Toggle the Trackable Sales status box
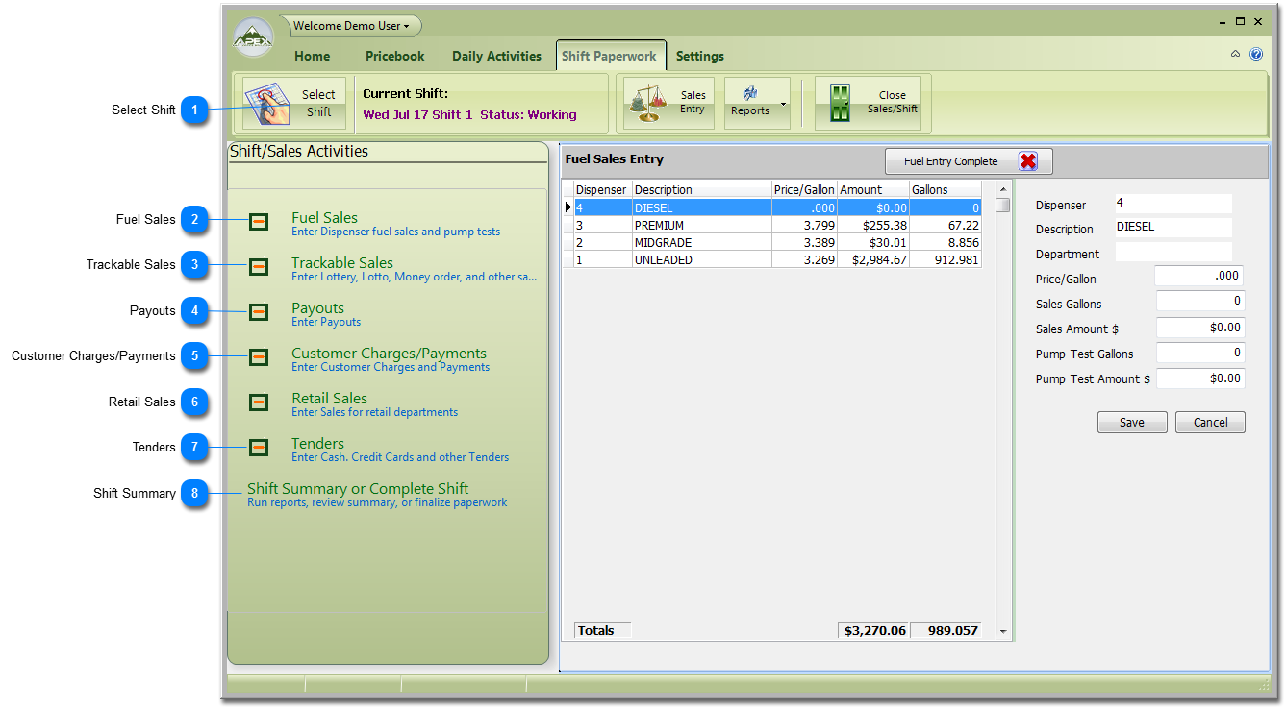 [259, 267]
